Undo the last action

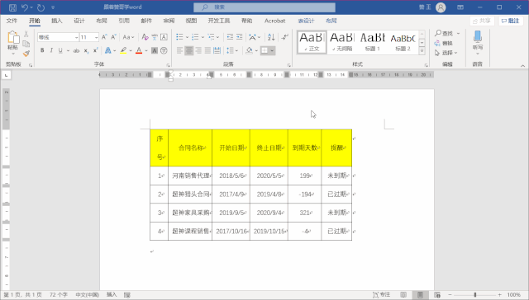pos(25,7)
